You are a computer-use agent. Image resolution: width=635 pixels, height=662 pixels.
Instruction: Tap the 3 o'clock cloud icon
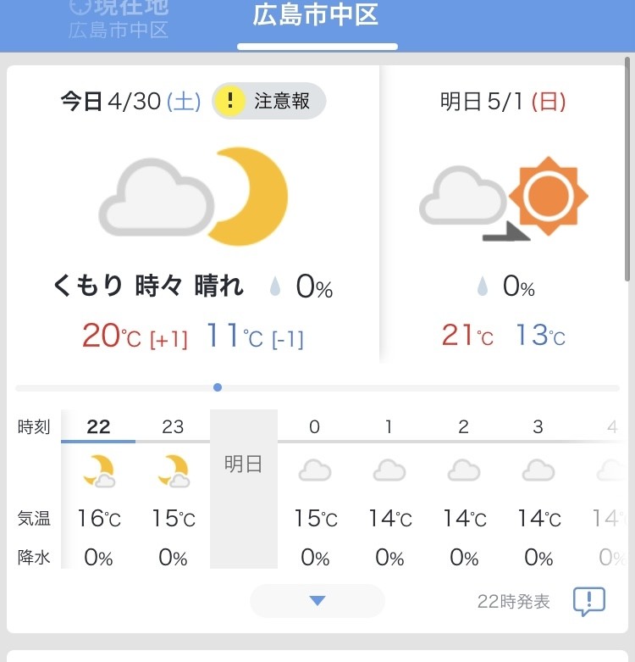(x=538, y=470)
